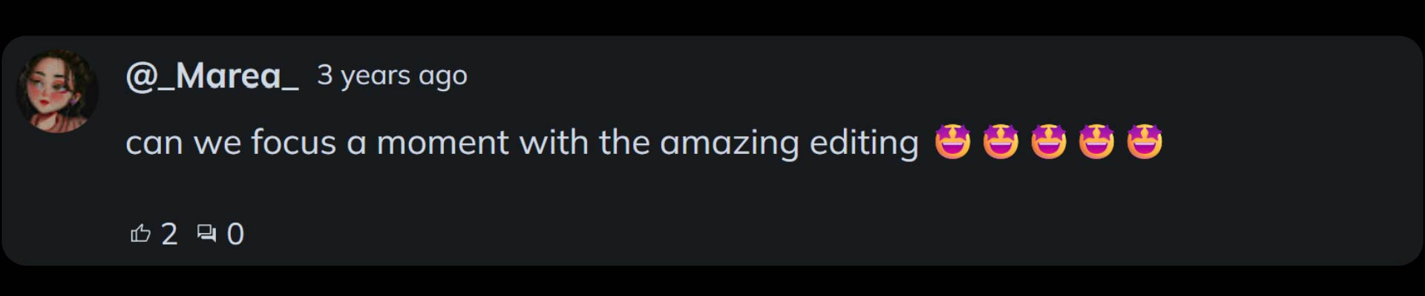
Task: Click the word "amazing" in the comment
Action: click(729, 142)
